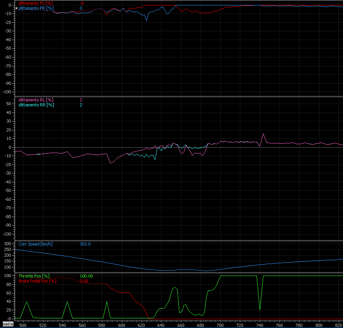Image resolution: width=343 pixels, height=328 pixels.
Task: Click the 540 tick on the distance axis
Action: click(x=62, y=325)
